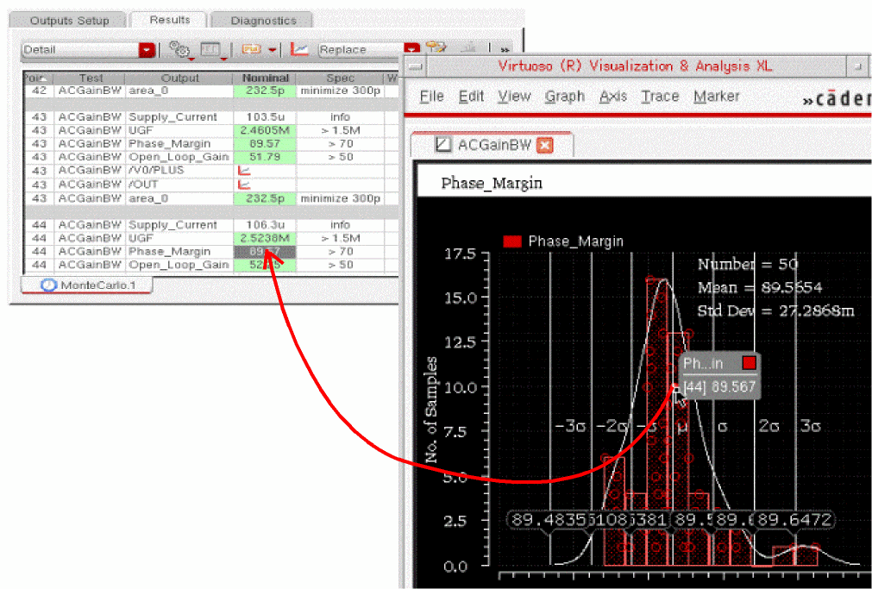Image resolution: width=872 pixels, height=589 pixels.
Task: Open the Marker menu
Action: point(716,97)
